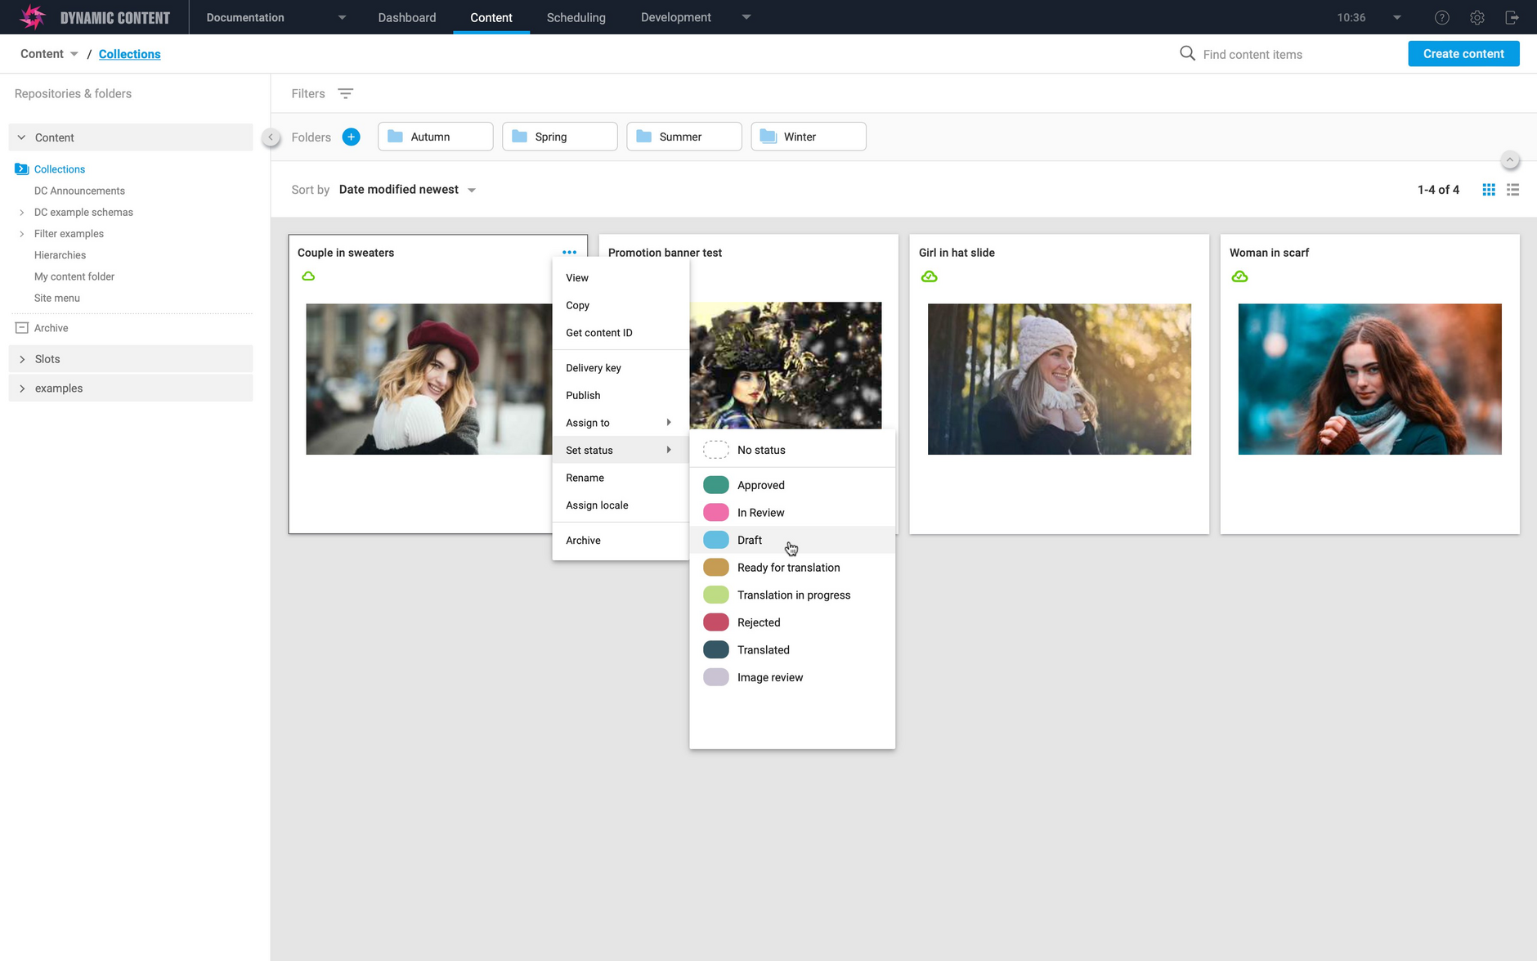Set status to Approved green swatch
1537x961 pixels.
pyautogui.click(x=716, y=485)
